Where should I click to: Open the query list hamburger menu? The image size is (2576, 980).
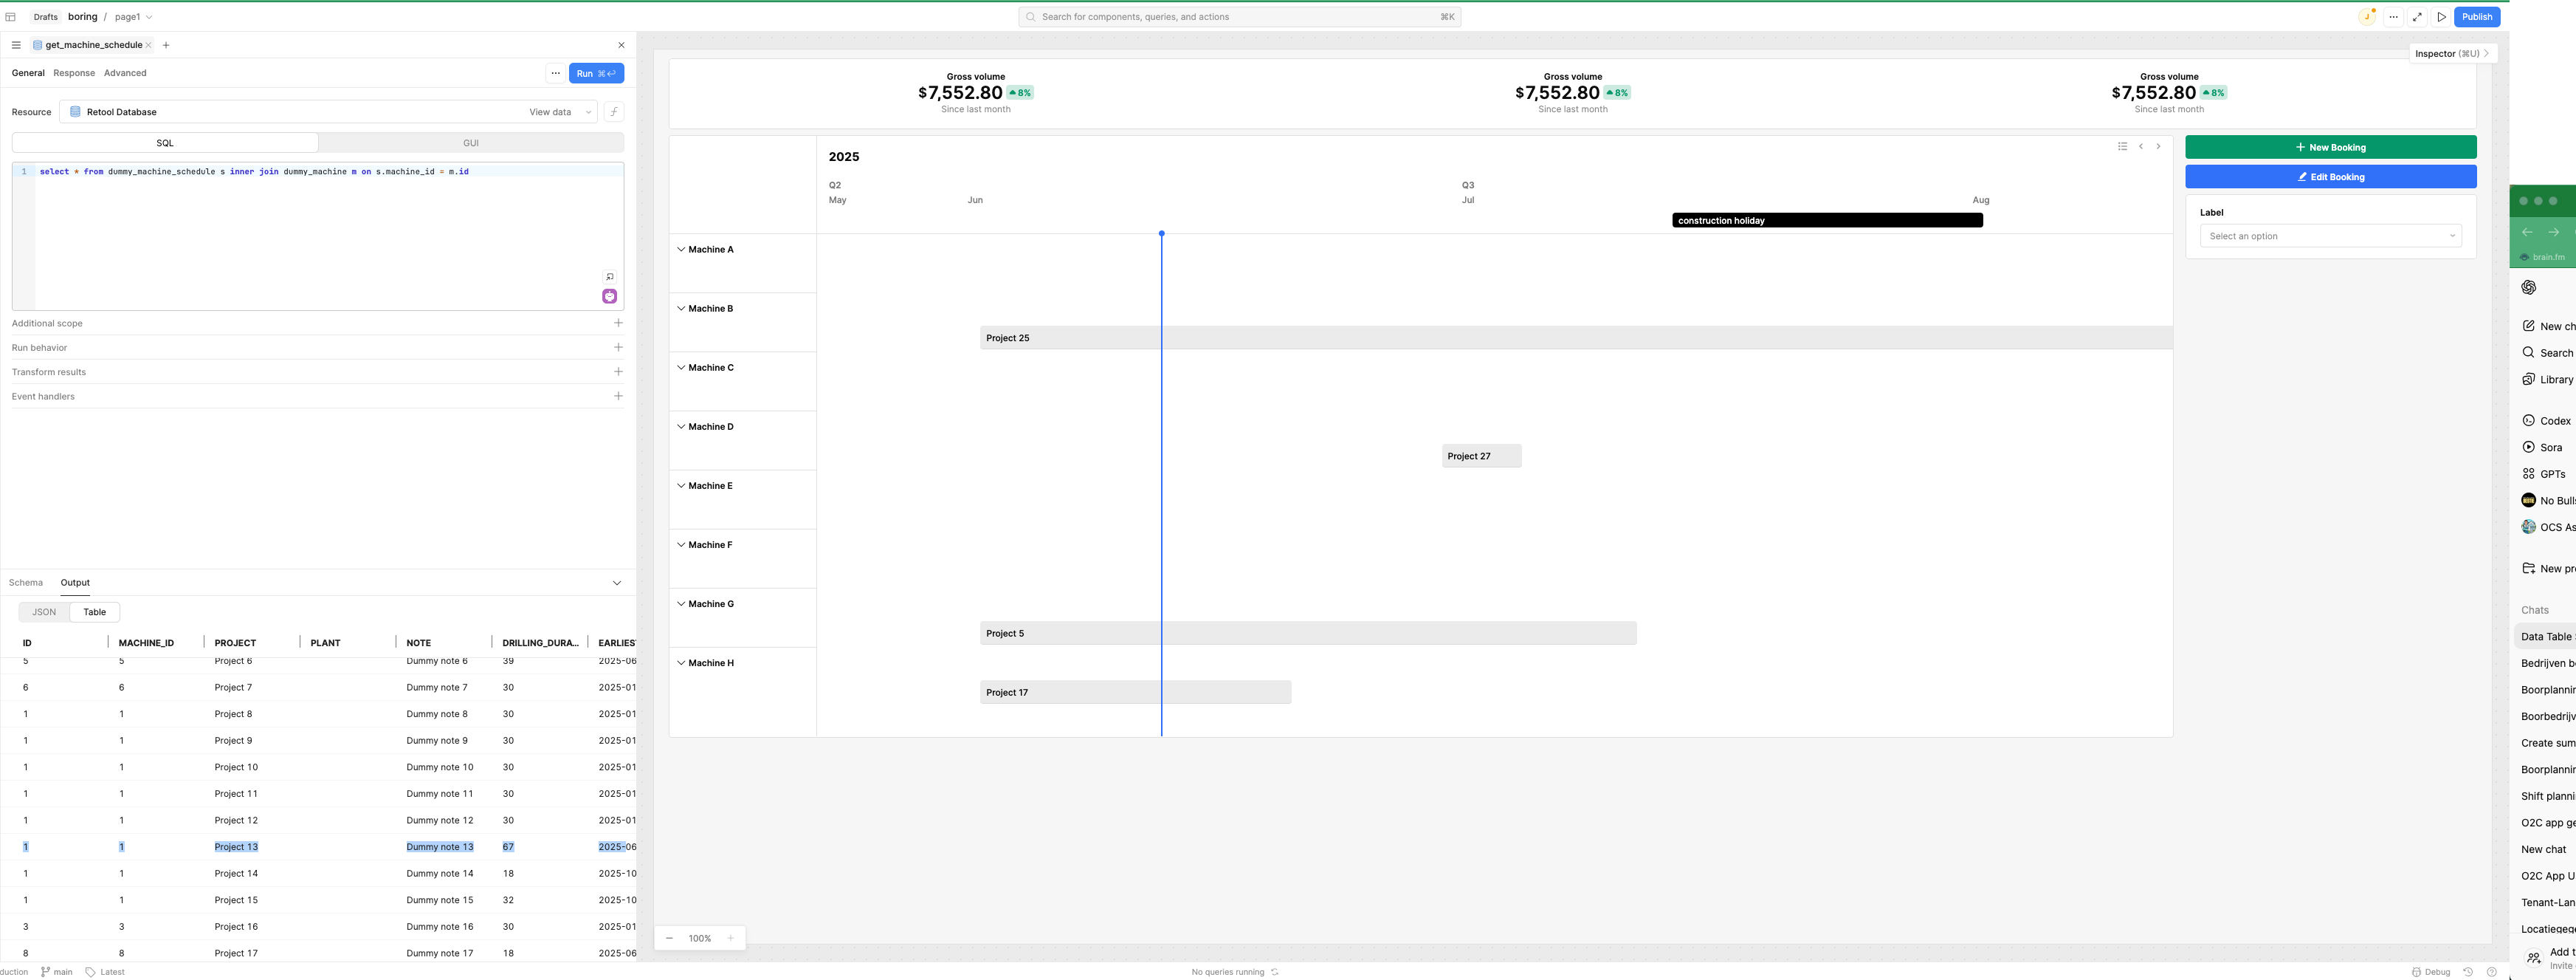(16, 45)
